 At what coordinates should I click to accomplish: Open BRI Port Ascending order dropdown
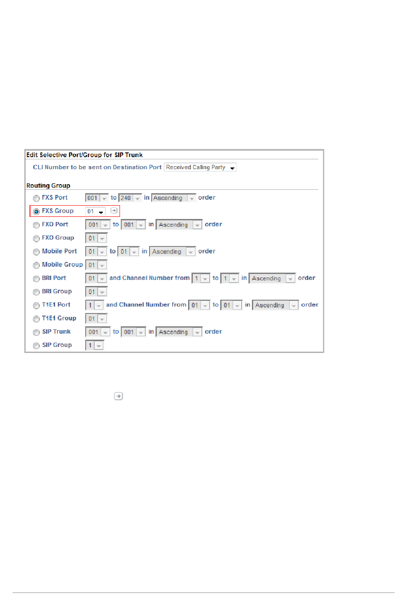pyautogui.click(x=272, y=278)
